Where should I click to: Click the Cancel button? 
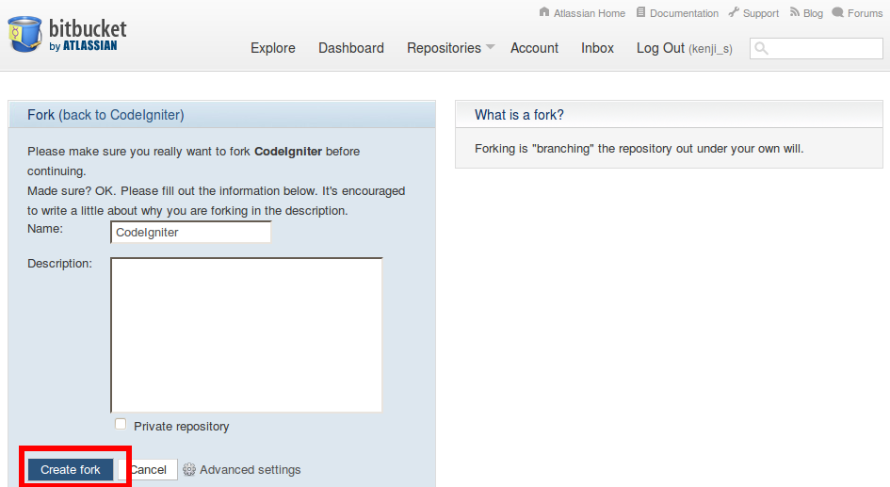pyautogui.click(x=148, y=469)
